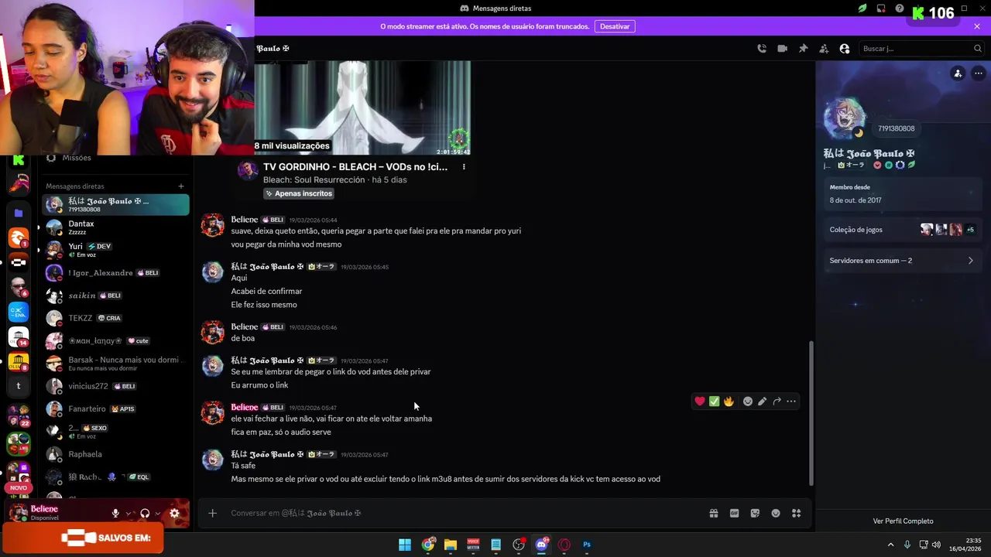Open the TV GORDINHO BLEACH video link
This screenshot has width=991, height=557.
click(355, 166)
